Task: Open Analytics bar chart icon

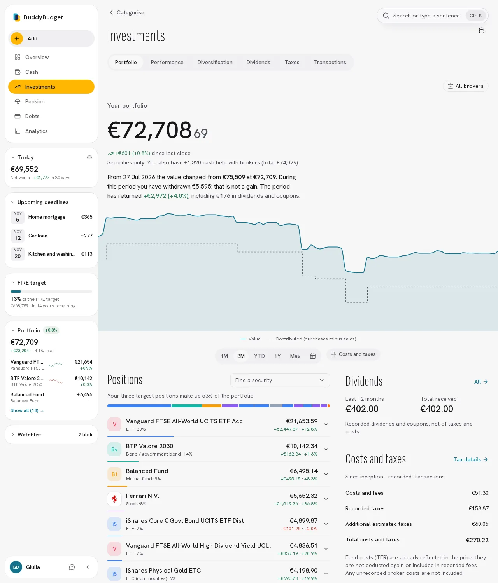Action: coord(18,131)
